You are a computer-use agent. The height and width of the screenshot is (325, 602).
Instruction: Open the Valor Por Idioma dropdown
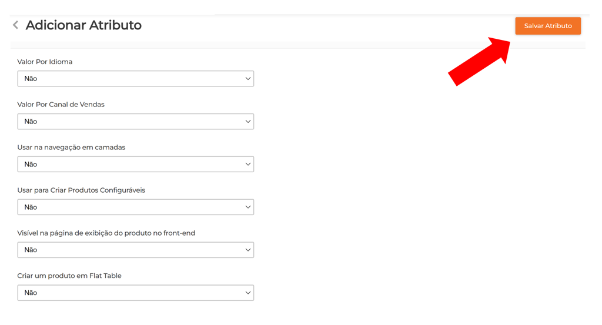(x=135, y=79)
